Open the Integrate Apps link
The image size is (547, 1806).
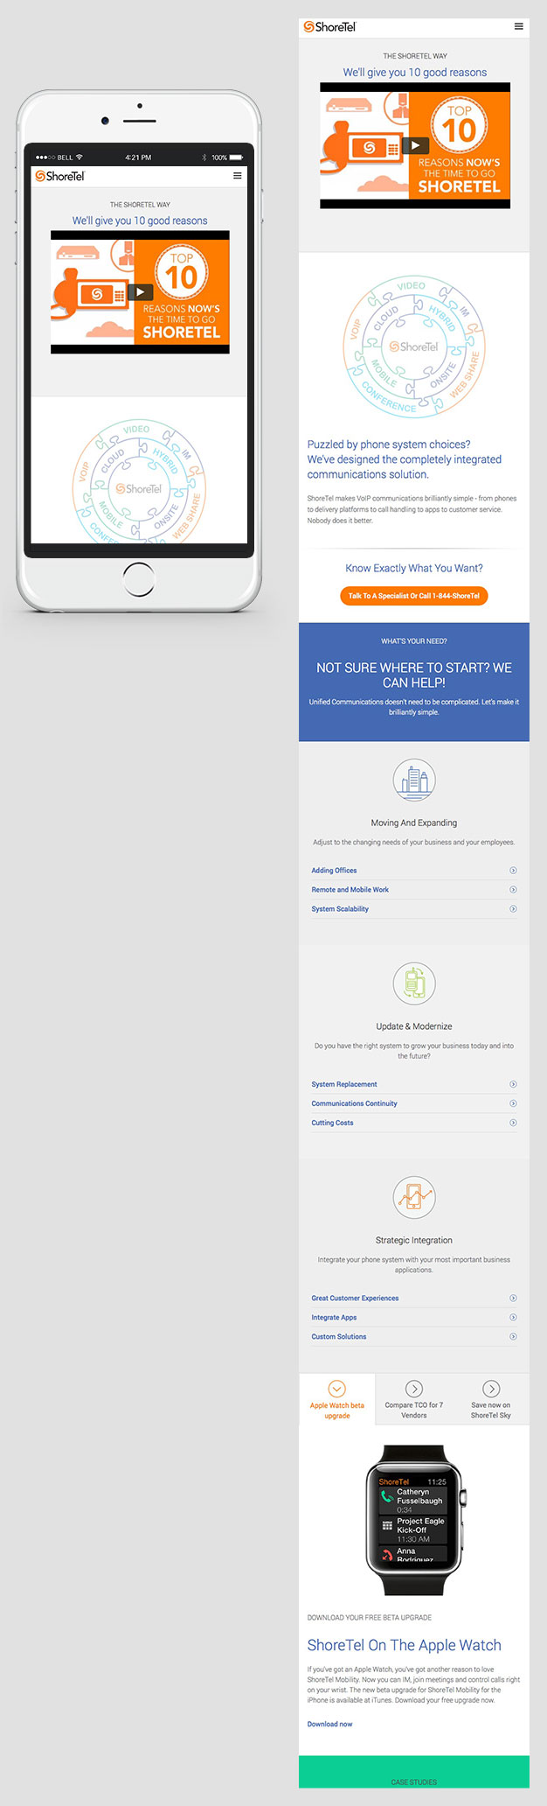[334, 1318]
